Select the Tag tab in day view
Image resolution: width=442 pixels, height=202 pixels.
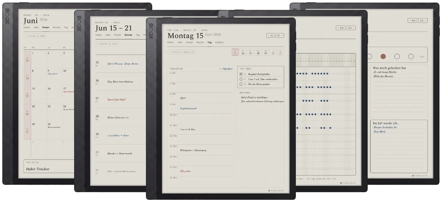(209, 42)
